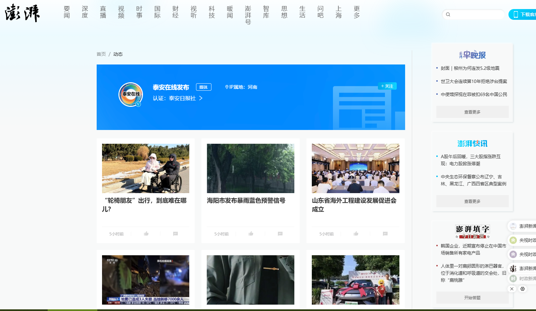Viewport: 536px width, 311px height.
Task: Open the 深度 nav item
Action: click(x=85, y=12)
